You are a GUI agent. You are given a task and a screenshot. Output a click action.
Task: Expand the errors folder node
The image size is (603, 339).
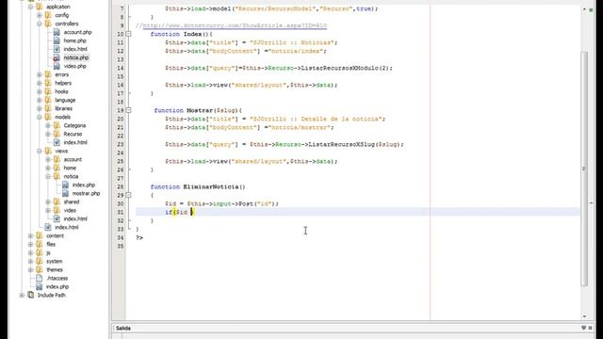pos(40,74)
